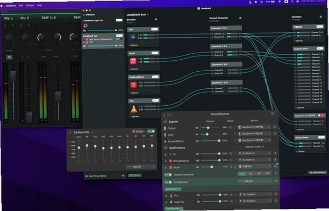Click the Music app icon in Sources
Image resolution: width=329 pixels, height=211 pixels.
(133, 61)
